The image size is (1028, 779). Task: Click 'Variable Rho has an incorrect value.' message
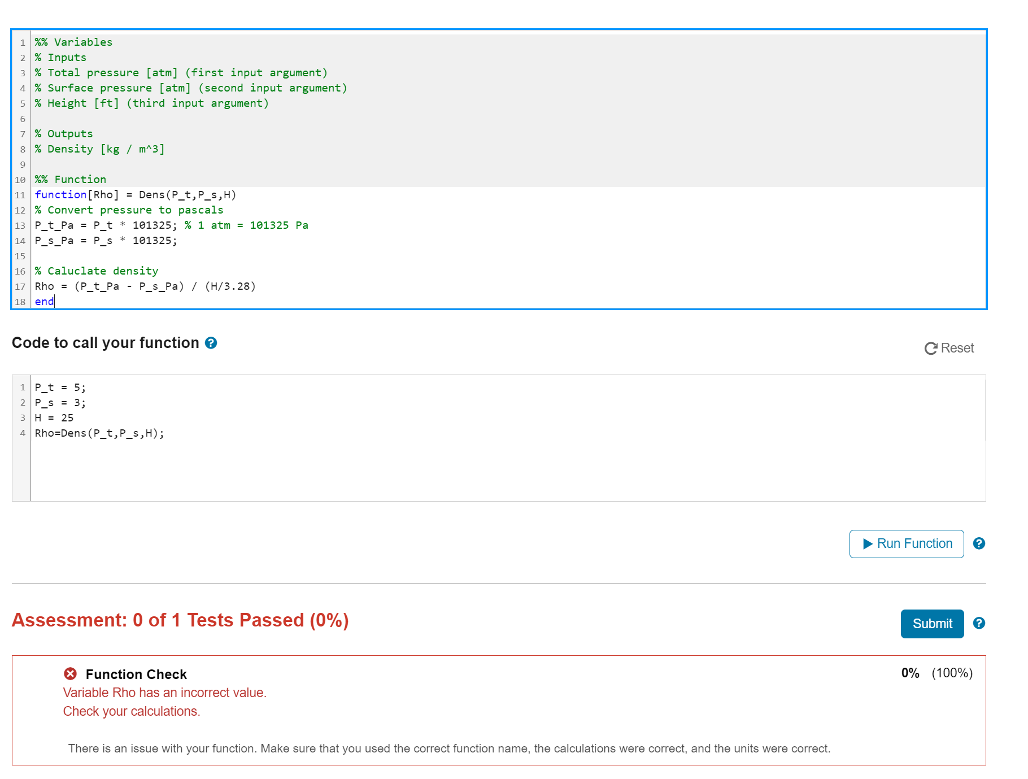tap(165, 693)
